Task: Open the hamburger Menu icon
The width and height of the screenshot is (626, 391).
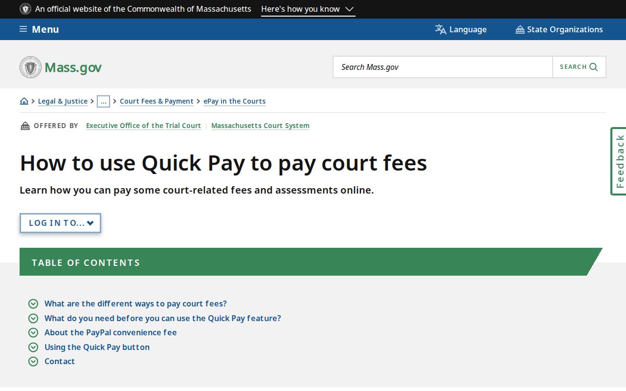Action: 23,29
